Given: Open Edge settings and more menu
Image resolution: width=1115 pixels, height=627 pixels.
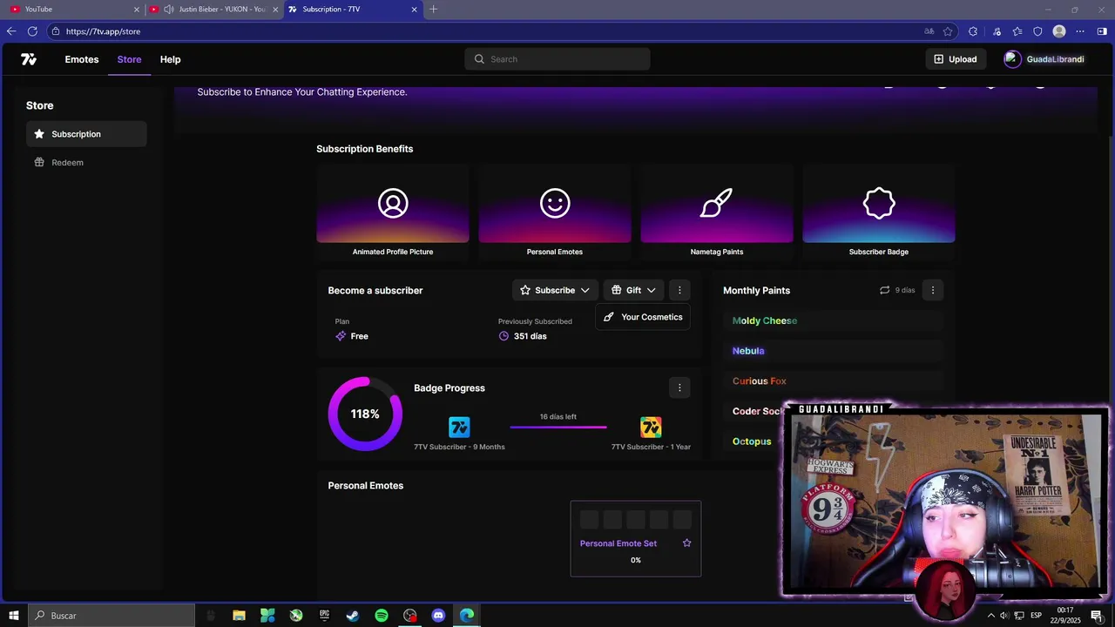Looking at the screenshot, I should [1080, 31].
